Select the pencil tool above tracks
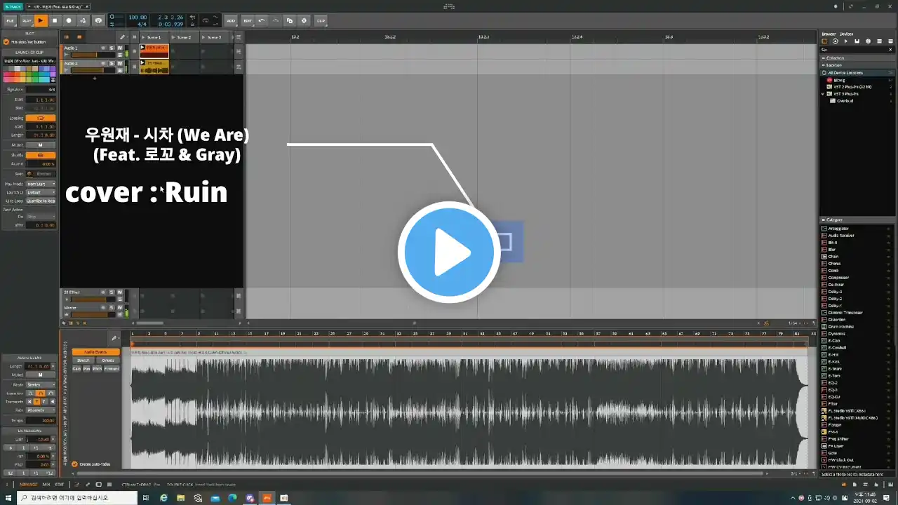Screen dimensions: 898x505 pyautogui.click(x=122, y=37)
